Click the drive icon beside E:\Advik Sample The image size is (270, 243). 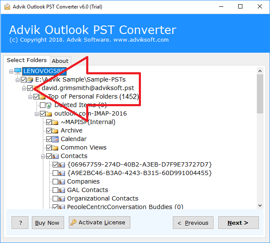tap(30, 79)
